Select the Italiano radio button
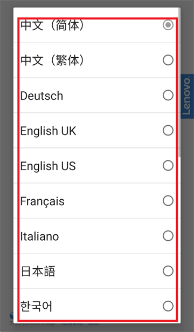194x332 pixels. [x=168, y=236]
